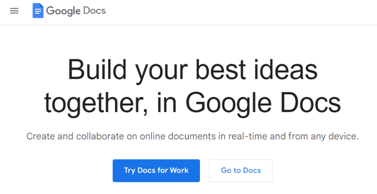Click the blue Google Docs document icon
The width and height of the screenshot is (377, 194).
click(38, 11)
